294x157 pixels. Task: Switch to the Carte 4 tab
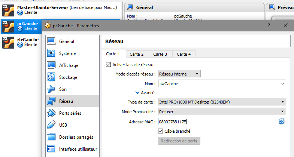[184, 54]
